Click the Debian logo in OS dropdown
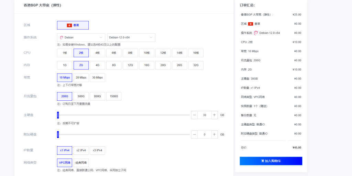Viewport: 352px width, 176px height. 62,38
